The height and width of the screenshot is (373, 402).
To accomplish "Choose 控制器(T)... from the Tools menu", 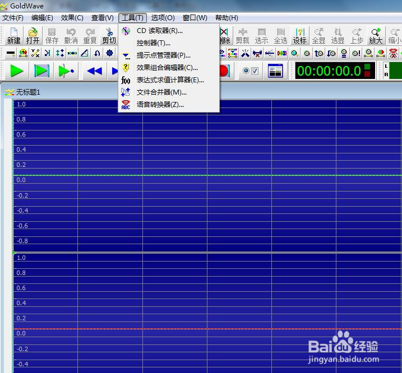I will [169, 43].
